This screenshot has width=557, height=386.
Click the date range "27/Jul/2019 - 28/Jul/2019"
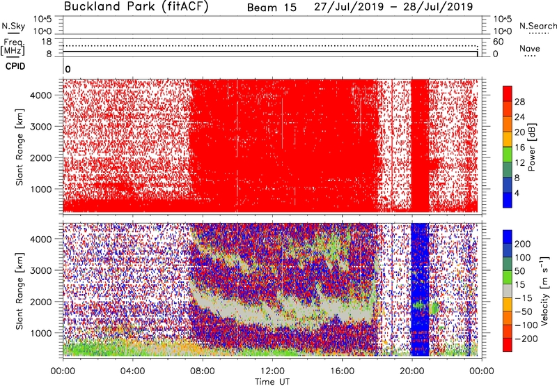point(393,7)
